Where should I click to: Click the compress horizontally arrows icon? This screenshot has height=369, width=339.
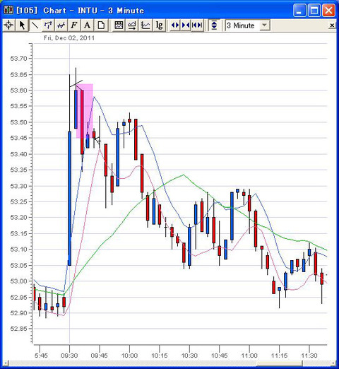[186, 25]
